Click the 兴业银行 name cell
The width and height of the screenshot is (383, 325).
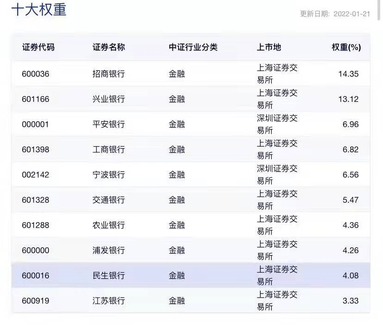point(109,99)
